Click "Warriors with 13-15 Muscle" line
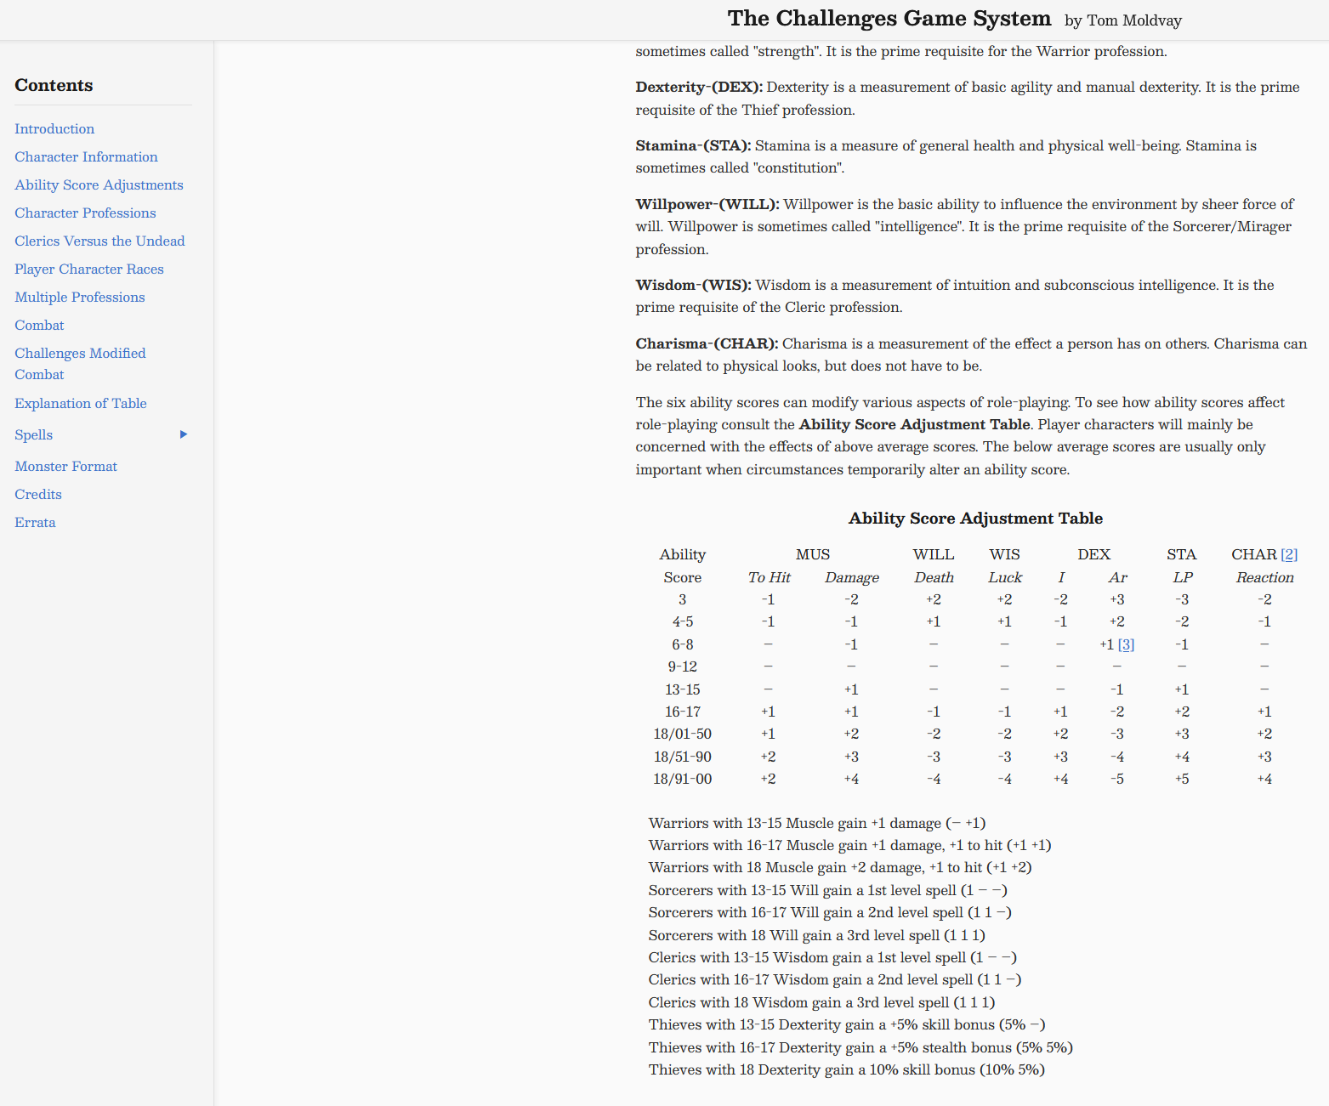Screen dimensions: 1329x1106 coord(817,823)
